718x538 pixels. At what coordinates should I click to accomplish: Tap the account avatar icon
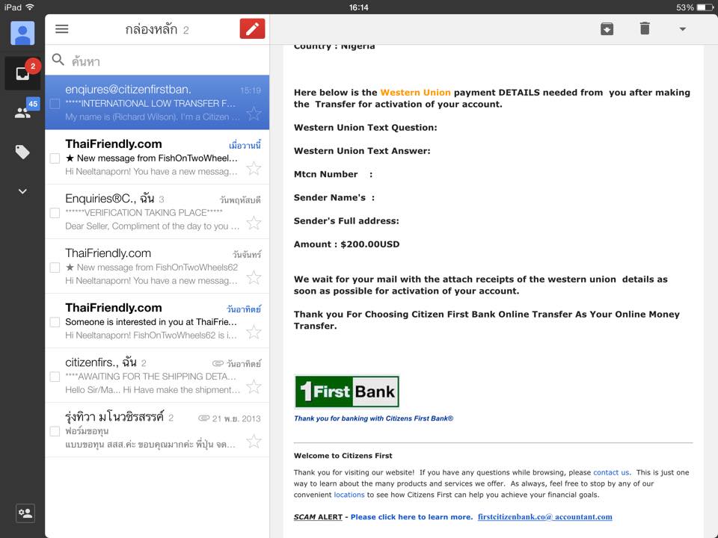22,33
